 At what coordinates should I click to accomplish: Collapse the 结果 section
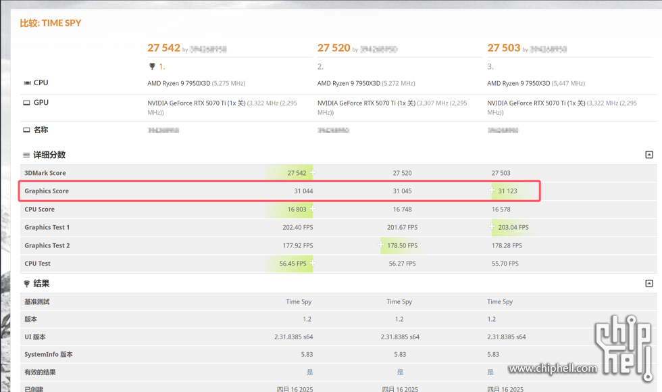click(x=649, y=283)
